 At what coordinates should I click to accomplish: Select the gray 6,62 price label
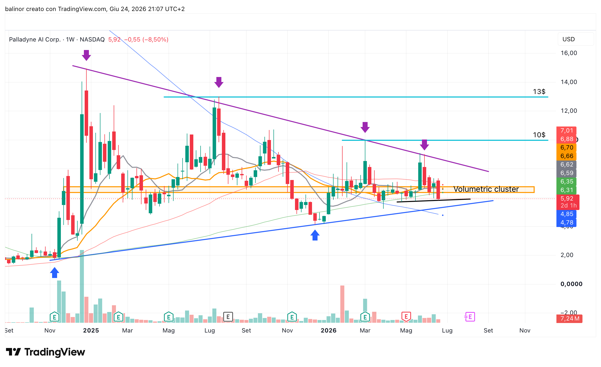566,164
